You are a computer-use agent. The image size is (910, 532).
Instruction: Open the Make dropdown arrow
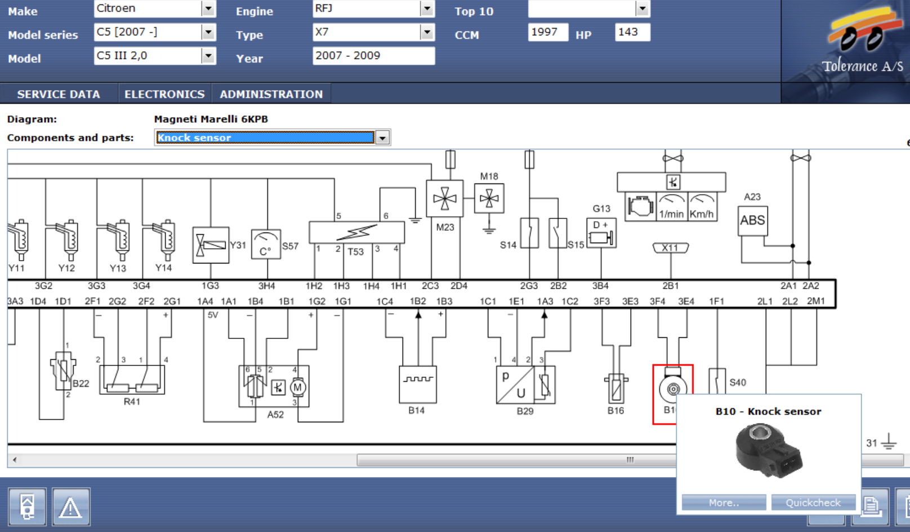[208, 8]
